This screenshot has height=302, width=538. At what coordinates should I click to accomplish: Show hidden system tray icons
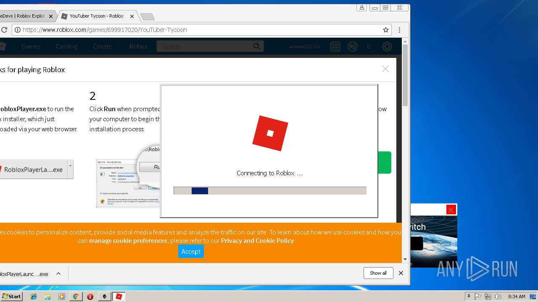click(x=469, y=297)
